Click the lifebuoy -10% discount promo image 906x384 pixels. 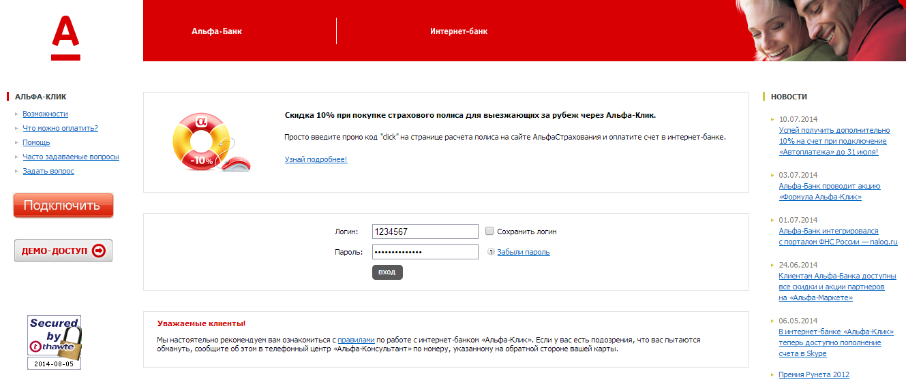[211, 142]
